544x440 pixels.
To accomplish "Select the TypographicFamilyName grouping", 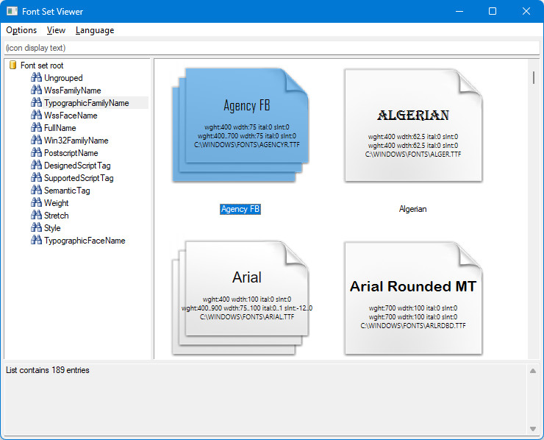I will (x=87, y=103).
